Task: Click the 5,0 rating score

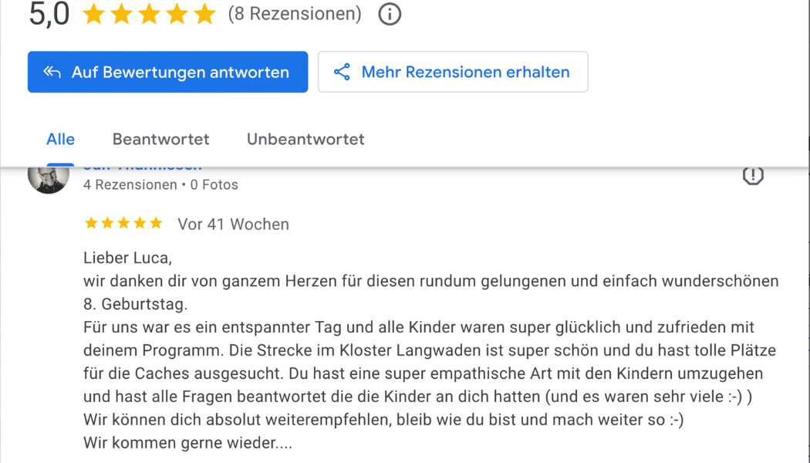Action: coord(49,14)
